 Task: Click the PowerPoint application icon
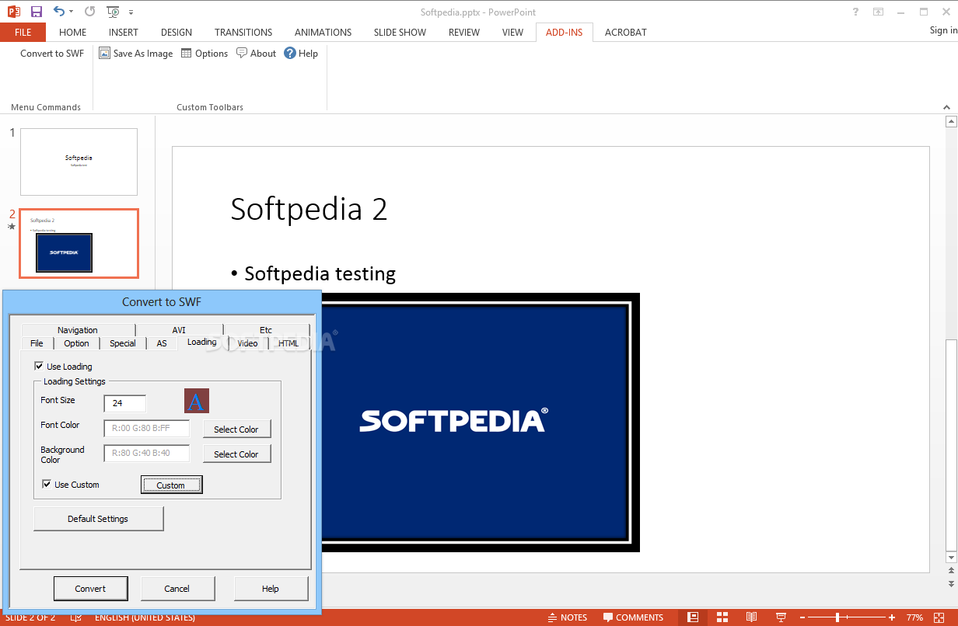pyautogui.click(x=12, y=12)
